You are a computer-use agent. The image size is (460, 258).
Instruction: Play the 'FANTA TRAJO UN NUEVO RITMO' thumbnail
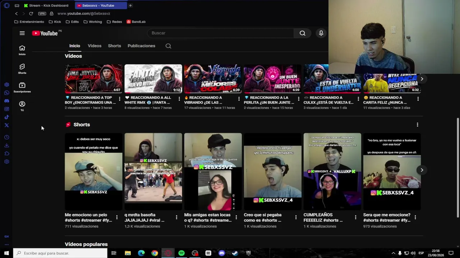point(153,79)
